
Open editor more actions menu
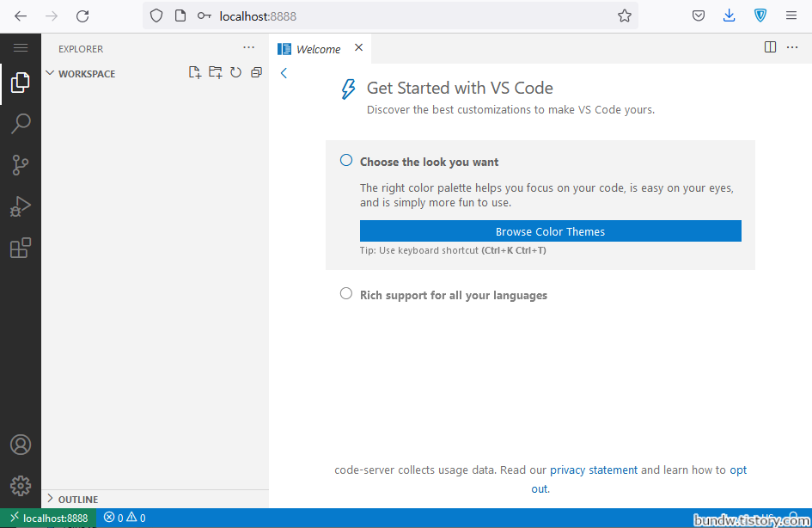point(792,47)
